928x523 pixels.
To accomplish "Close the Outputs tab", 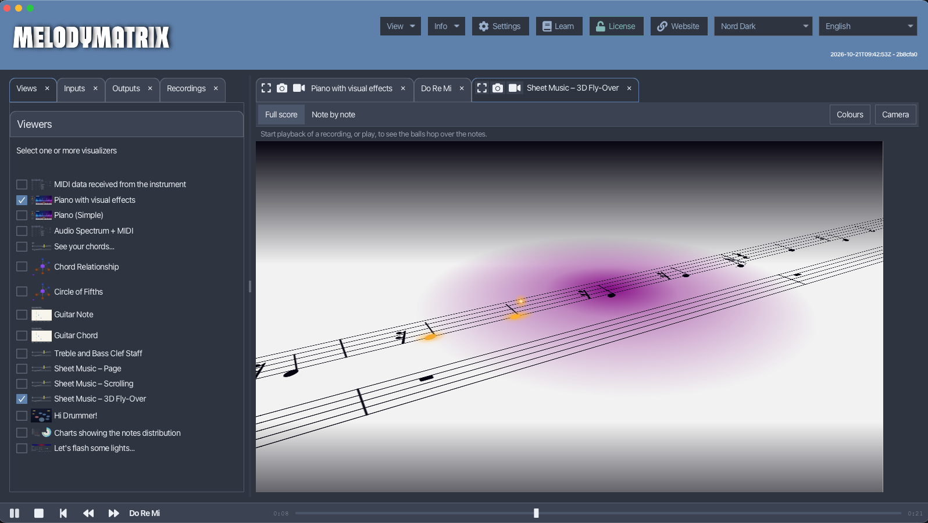I will tap(150, 88).
